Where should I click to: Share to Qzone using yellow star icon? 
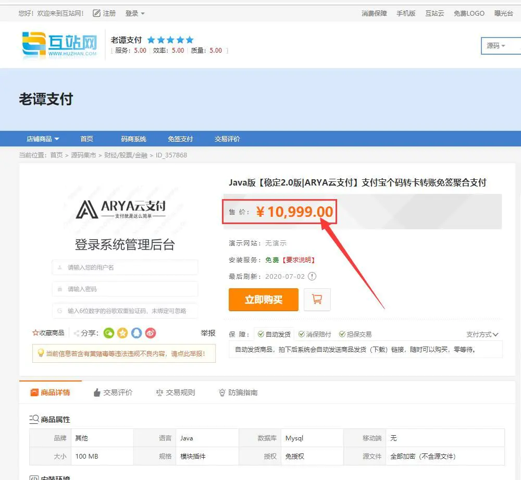point(122,333)
